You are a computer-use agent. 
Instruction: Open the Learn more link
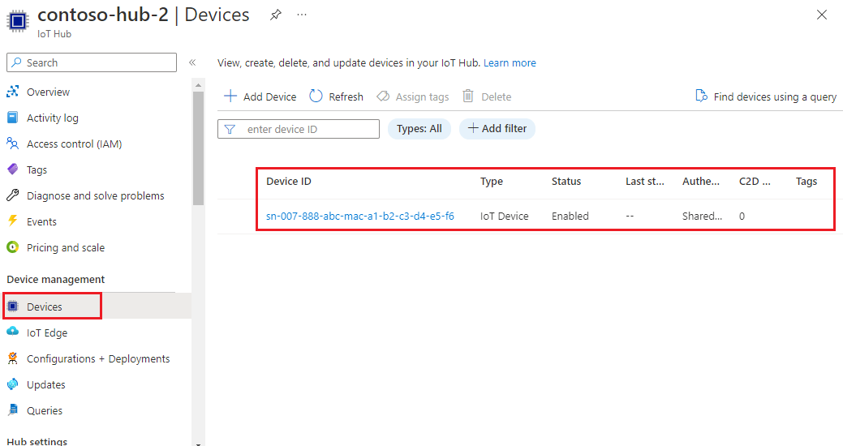(510, 62)
